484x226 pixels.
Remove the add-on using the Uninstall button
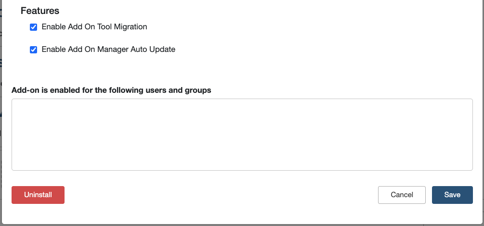pos(38,195)
